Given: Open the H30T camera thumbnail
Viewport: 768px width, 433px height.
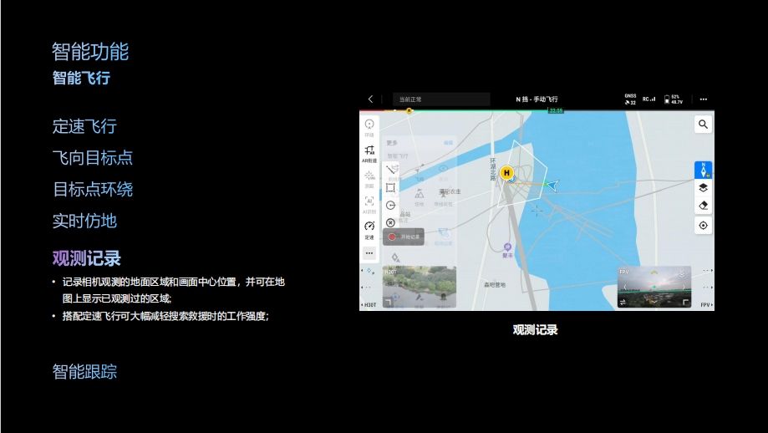Looking at the screenshot, I should pos(420,287).
